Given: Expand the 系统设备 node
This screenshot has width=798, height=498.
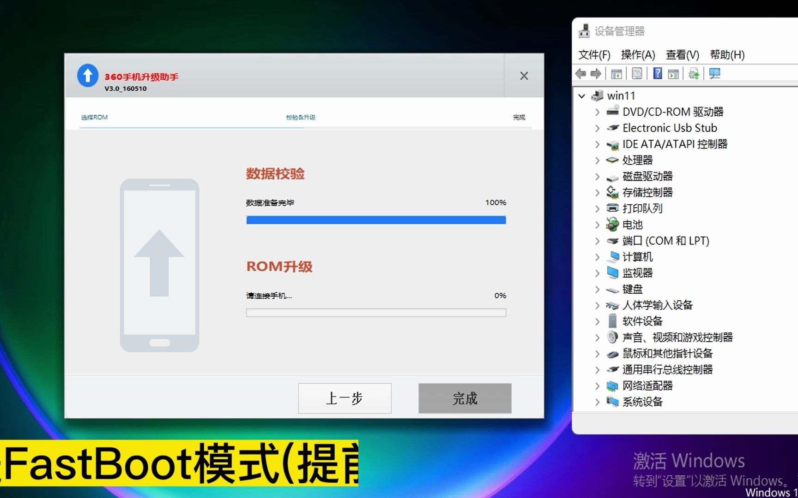Looking at the screenshot, I should click(x=597, y=402).
